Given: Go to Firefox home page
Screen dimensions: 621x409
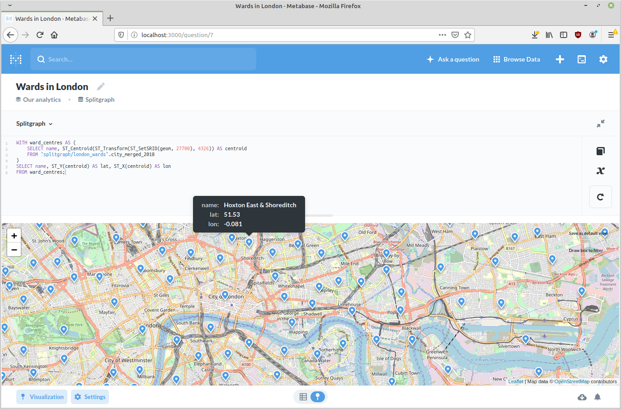Looking at the screenshot, I should tap(54, 35).
